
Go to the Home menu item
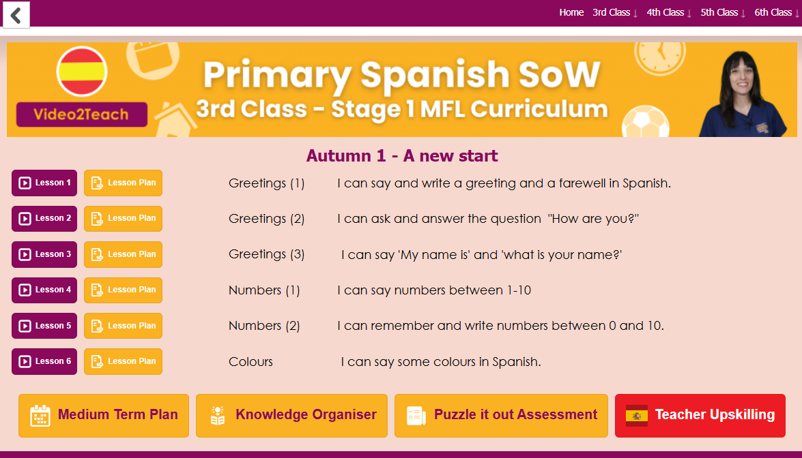click(571, 12)
